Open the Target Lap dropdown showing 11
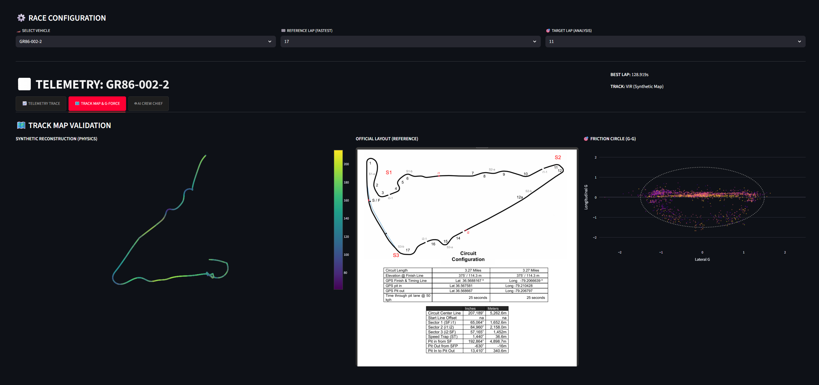Viewport: 819px width, 385px height. click(675, 42)
